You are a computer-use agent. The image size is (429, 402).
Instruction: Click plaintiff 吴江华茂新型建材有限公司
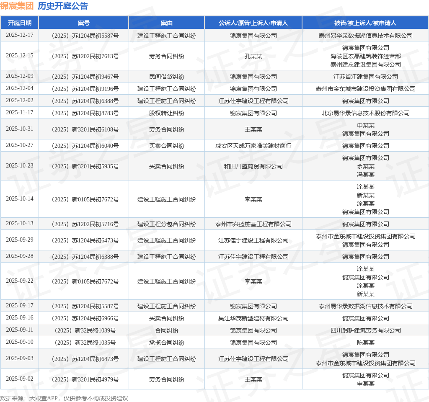point(253,318)
